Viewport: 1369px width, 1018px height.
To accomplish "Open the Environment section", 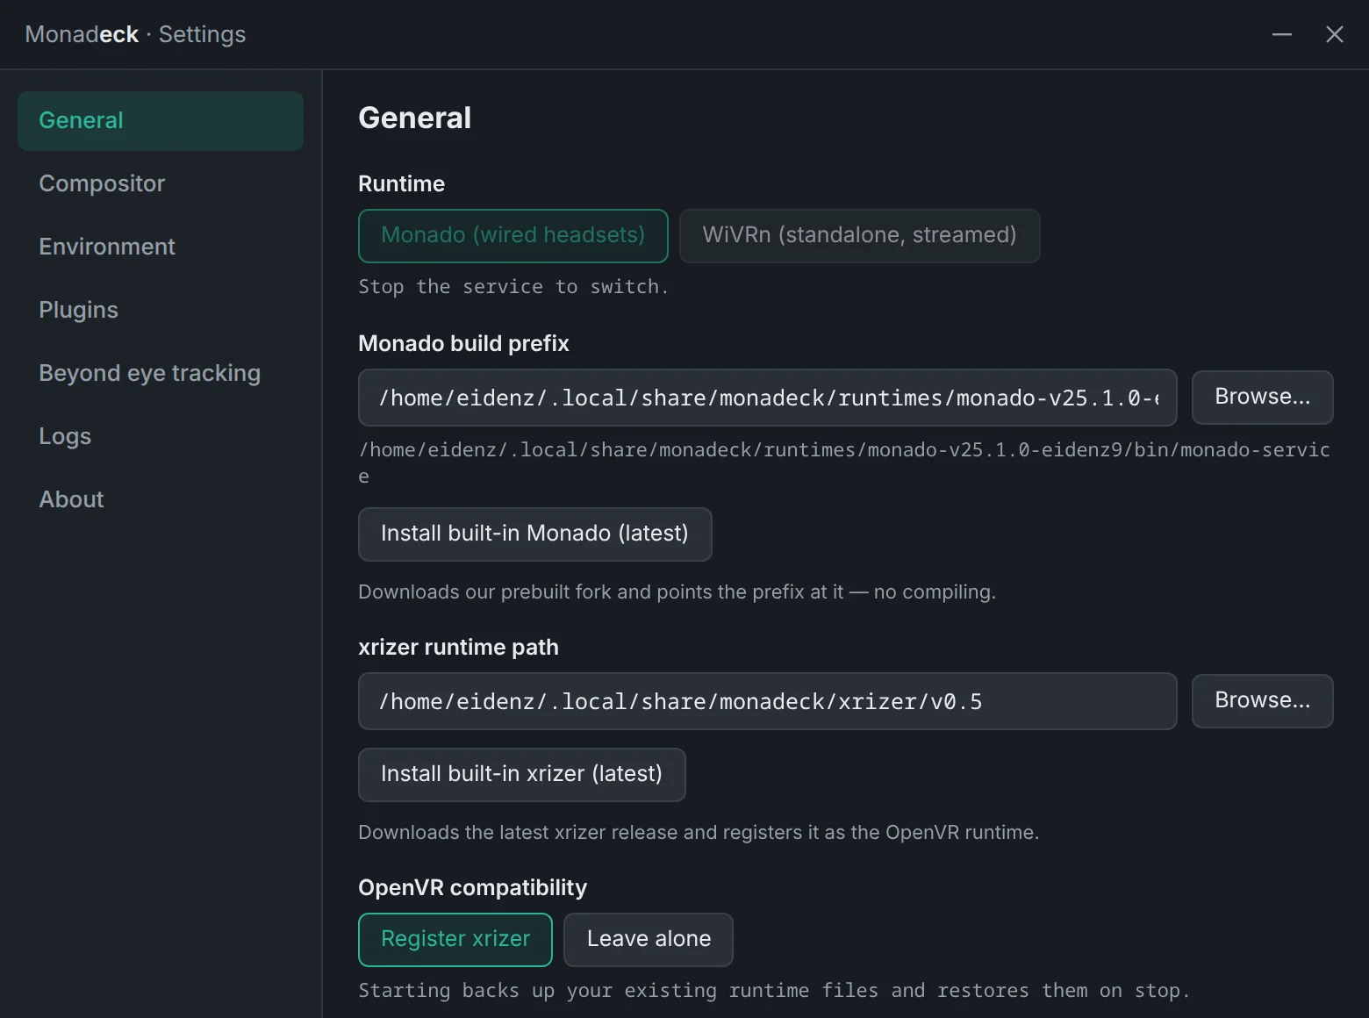I will tap(161, 247).
